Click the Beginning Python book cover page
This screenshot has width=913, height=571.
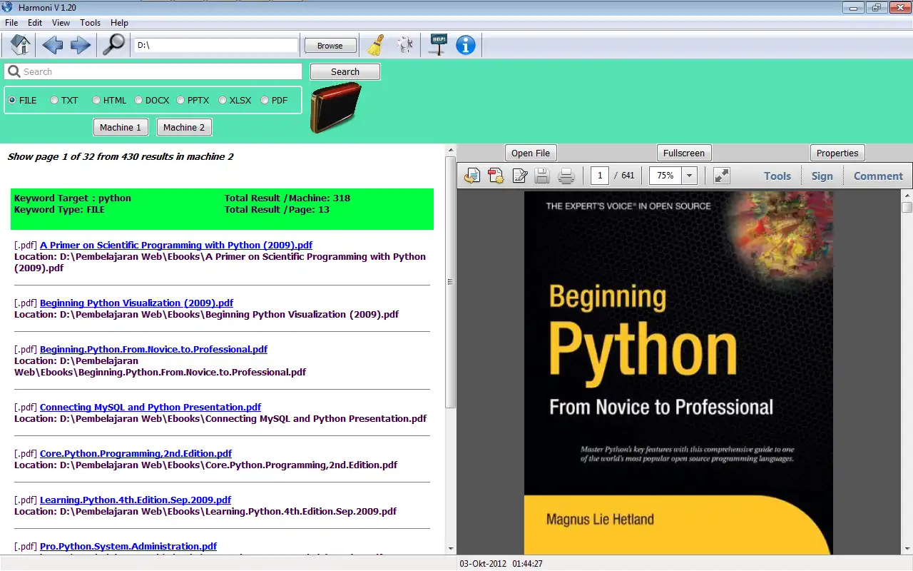click(x=678, y=373)
